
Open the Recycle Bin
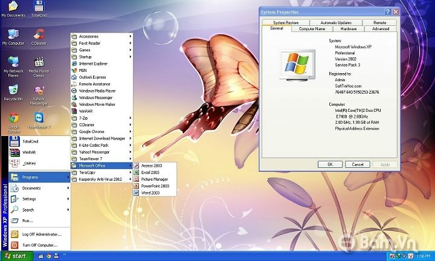coord(13,93)
